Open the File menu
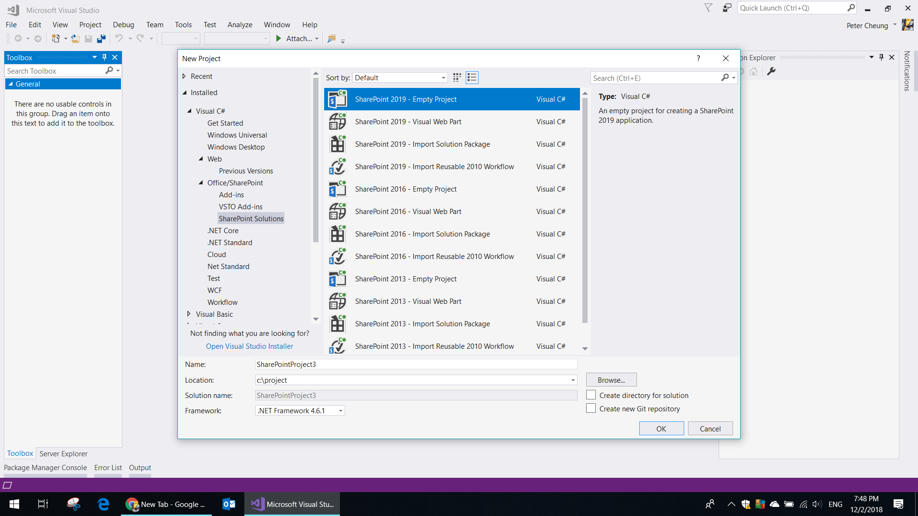Image resolution: width=918 pixels, height=516 pixels. pyautogui.click(x=11, y=25)
